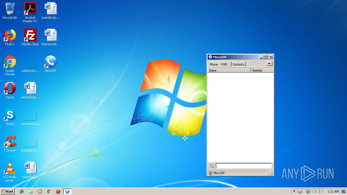Click Opera icon in taskbar

coord(58,191)
